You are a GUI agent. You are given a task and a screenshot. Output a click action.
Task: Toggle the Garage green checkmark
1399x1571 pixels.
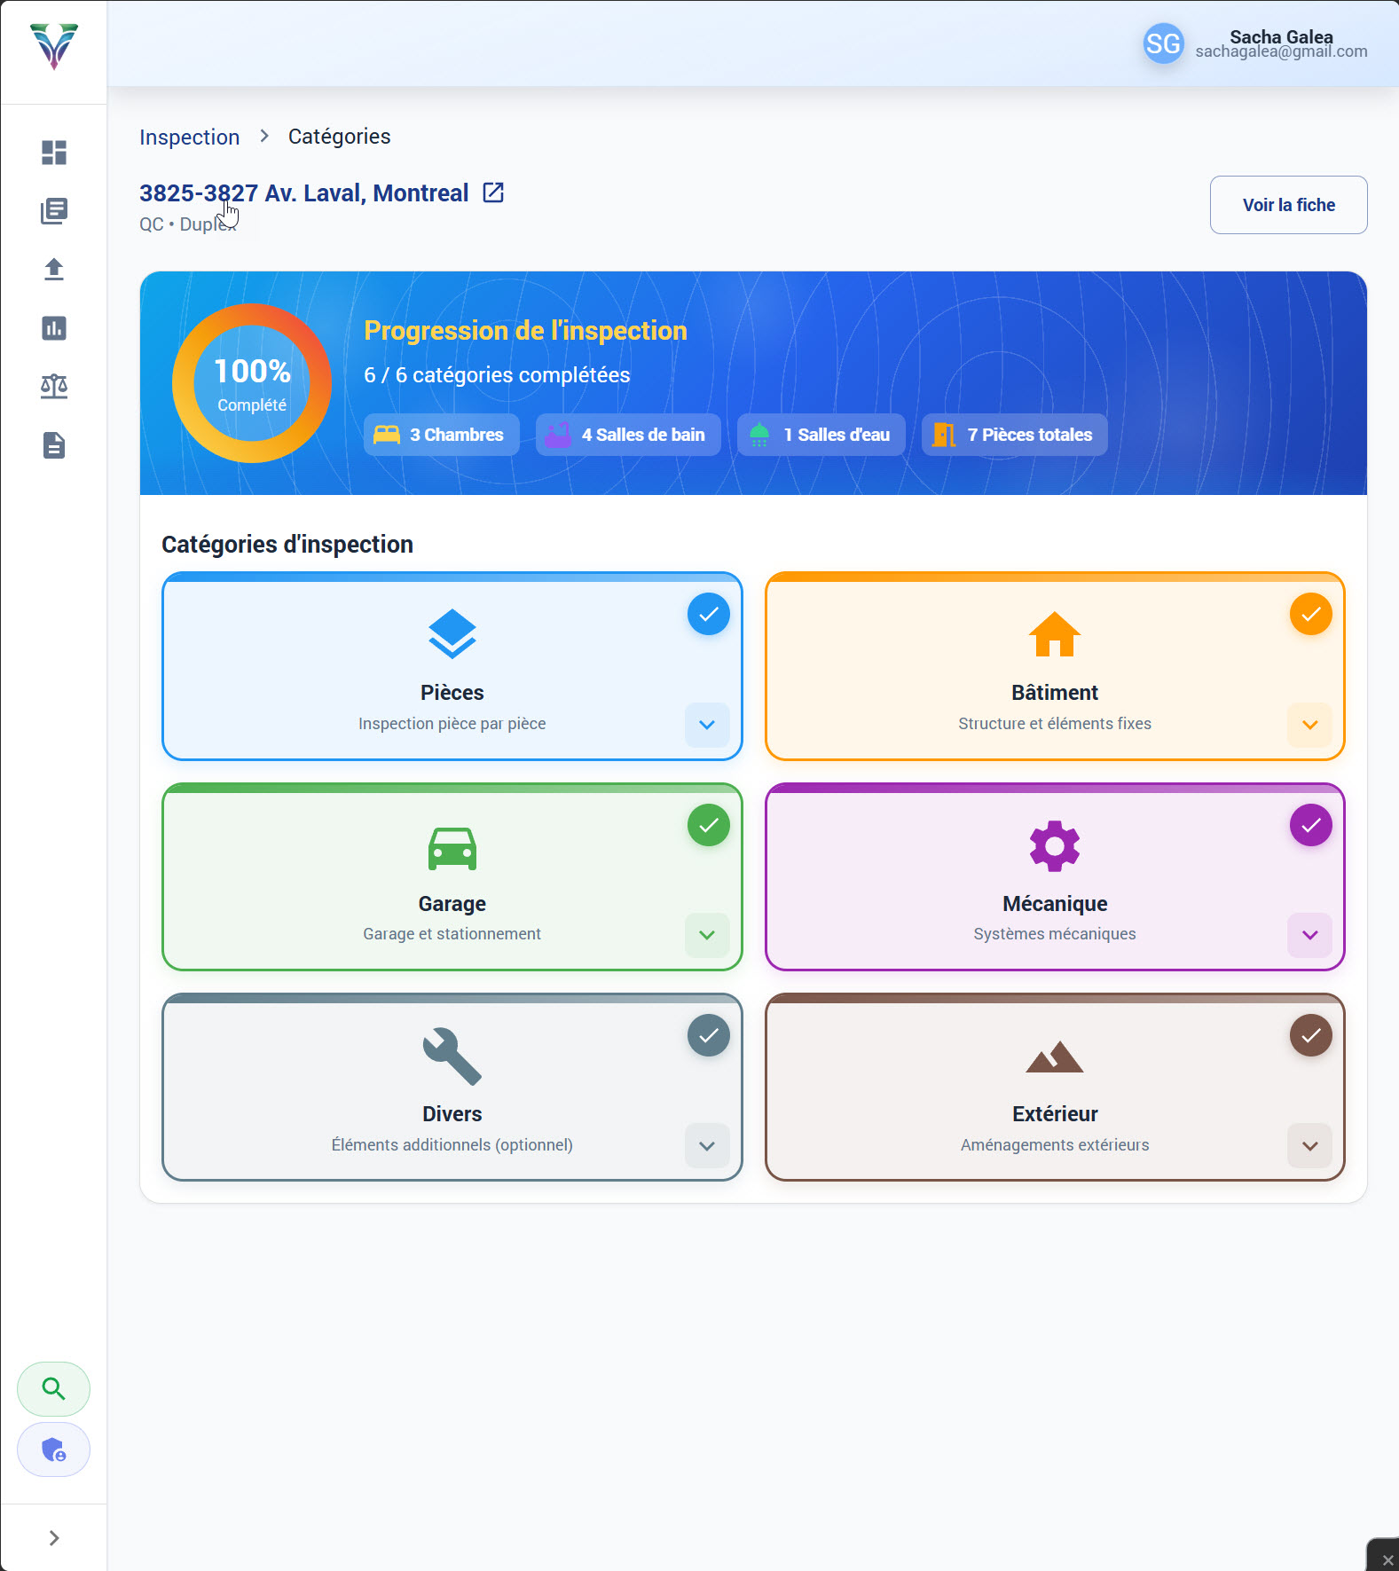708,825
